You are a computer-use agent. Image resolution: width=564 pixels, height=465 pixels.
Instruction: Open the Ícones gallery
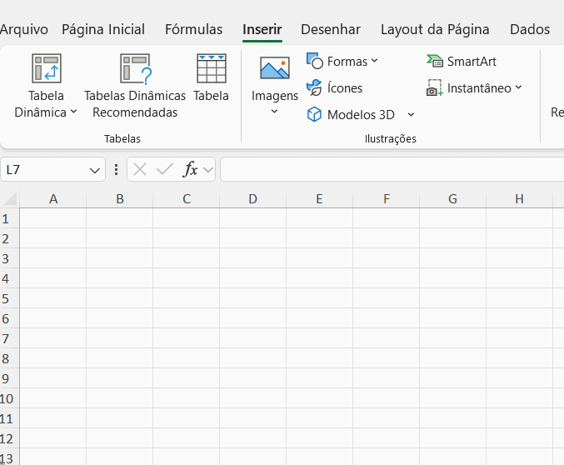pyautogui.click(x=334, y=87)
